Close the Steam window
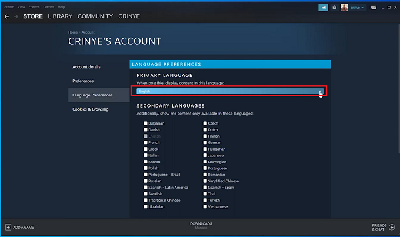 (395, 8)
